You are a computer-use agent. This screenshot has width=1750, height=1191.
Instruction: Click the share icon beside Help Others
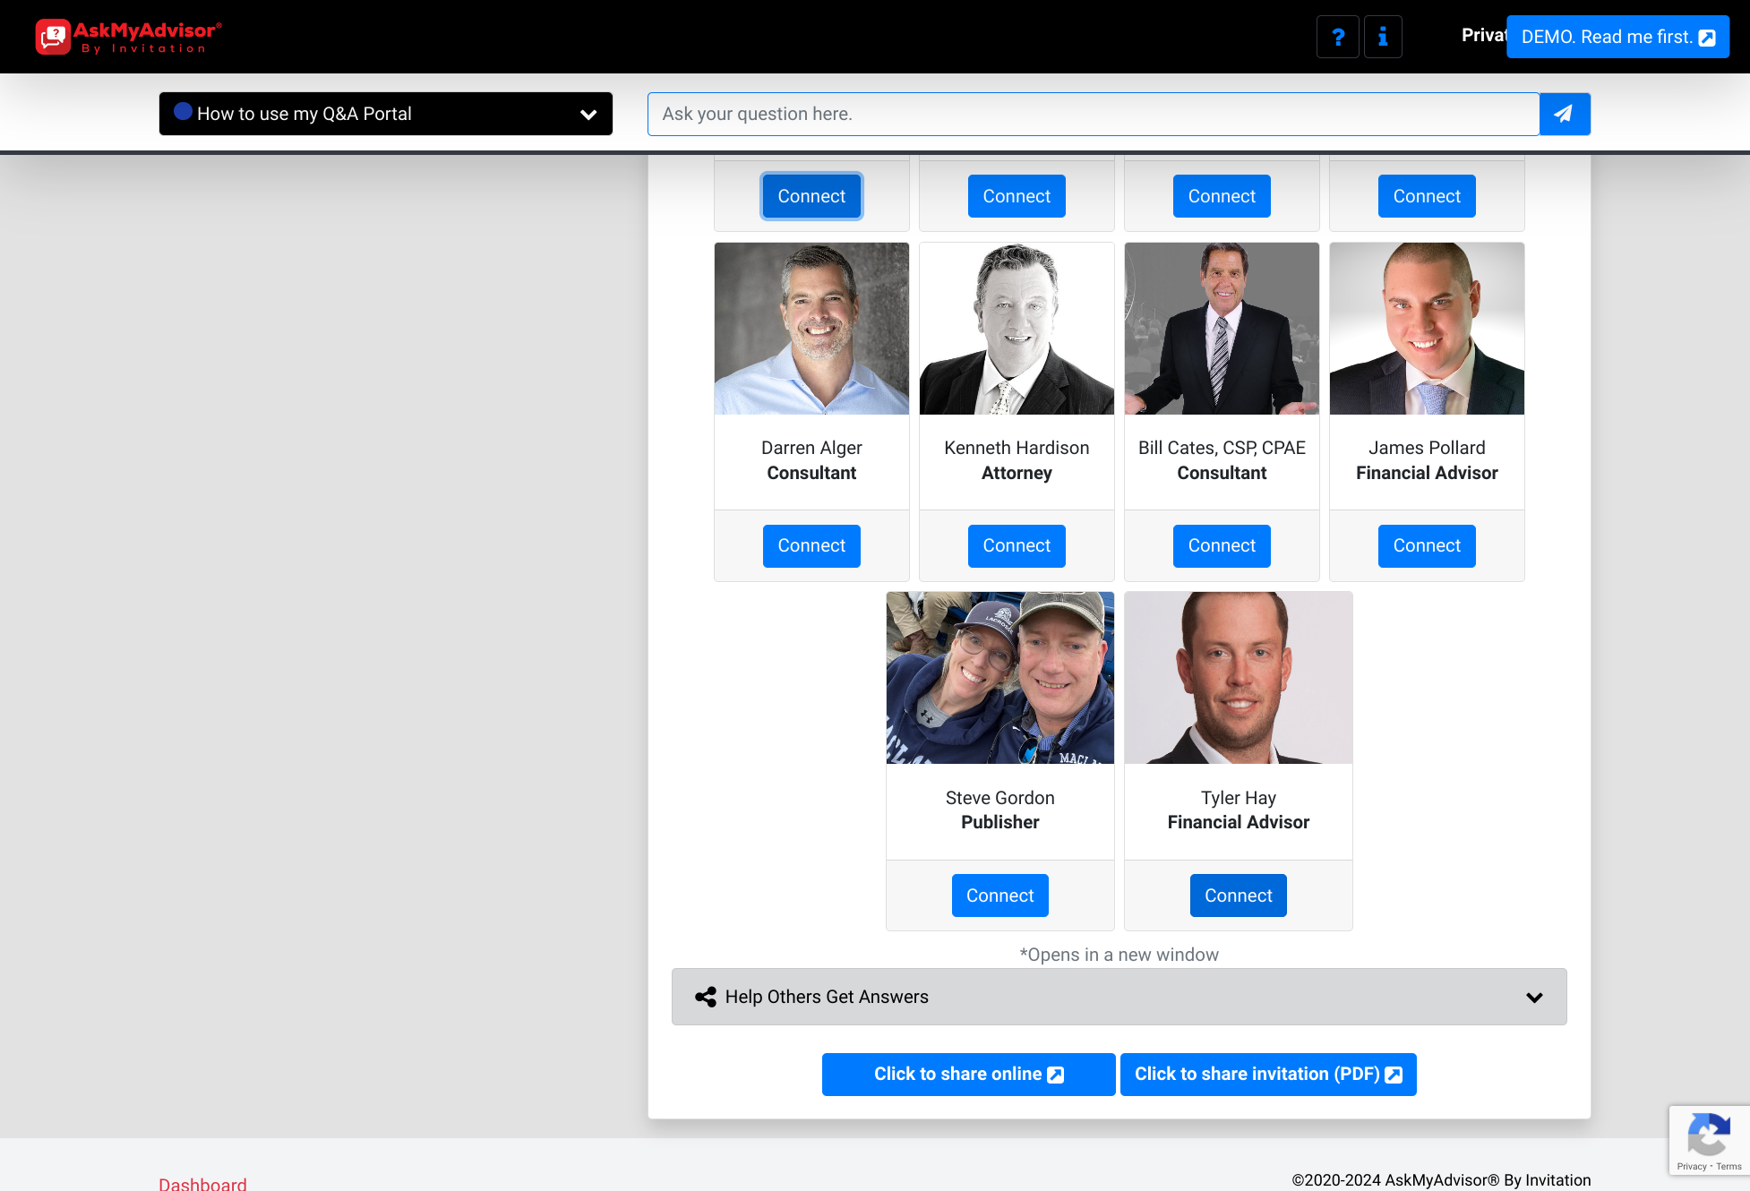[x=706, y=997]
